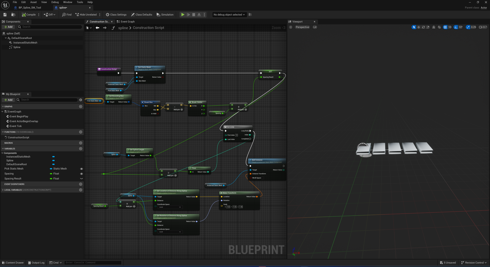Image resolution: width=490 pixels, height=267 pixels.
Task: Open My Blueprint settings gear
Action: pos(81,100)
